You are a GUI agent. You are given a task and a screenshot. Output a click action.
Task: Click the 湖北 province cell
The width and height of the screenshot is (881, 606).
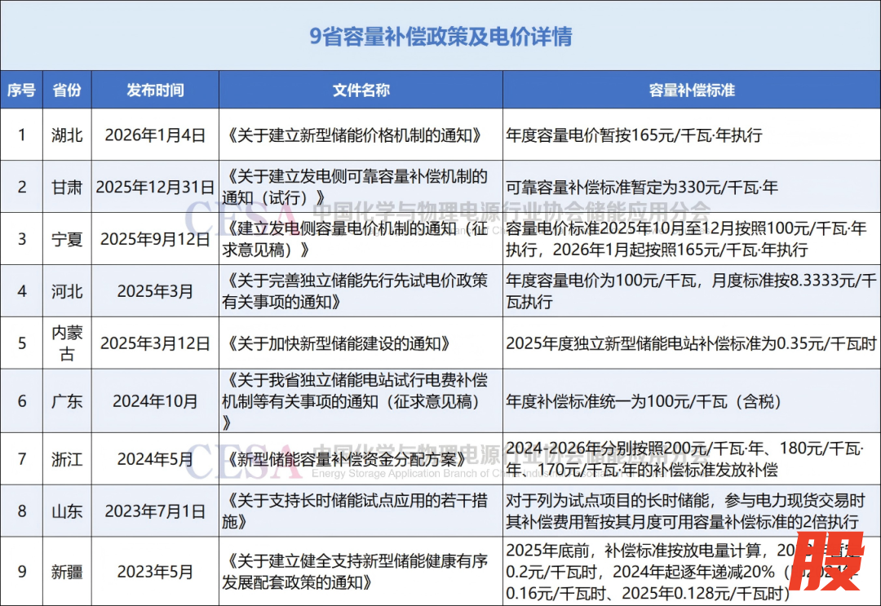(x=66, y=135)
